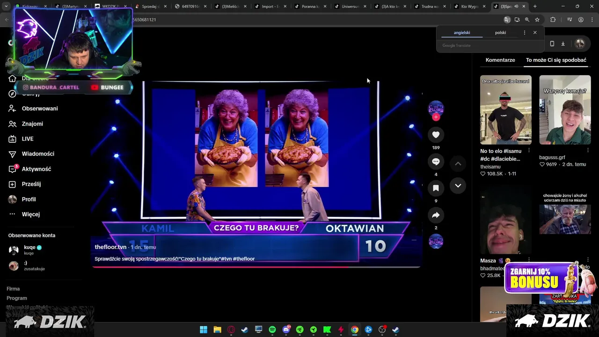
Task: Bookmark this page with the star icon
Action: [537, 20]
